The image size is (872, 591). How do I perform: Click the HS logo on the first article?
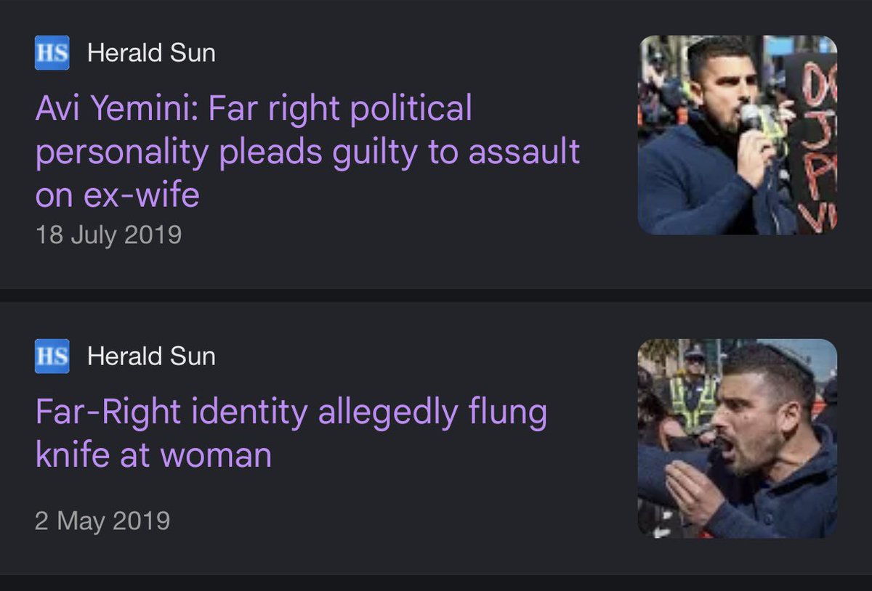coord(52,53)
